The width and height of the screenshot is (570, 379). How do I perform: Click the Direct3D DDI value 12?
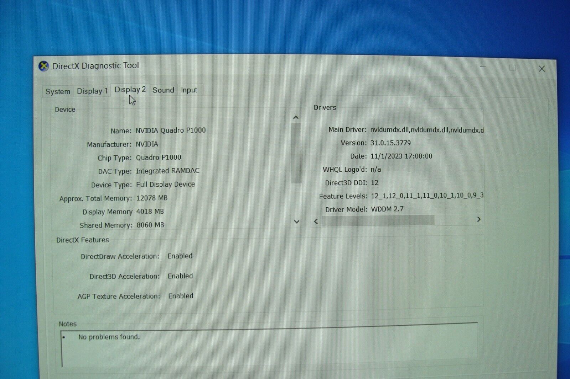[374, 182]
